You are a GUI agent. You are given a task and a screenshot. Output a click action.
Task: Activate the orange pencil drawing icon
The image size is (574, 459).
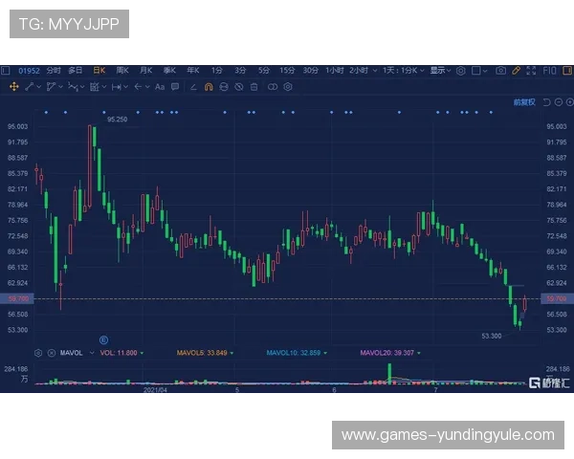point(516,70)
